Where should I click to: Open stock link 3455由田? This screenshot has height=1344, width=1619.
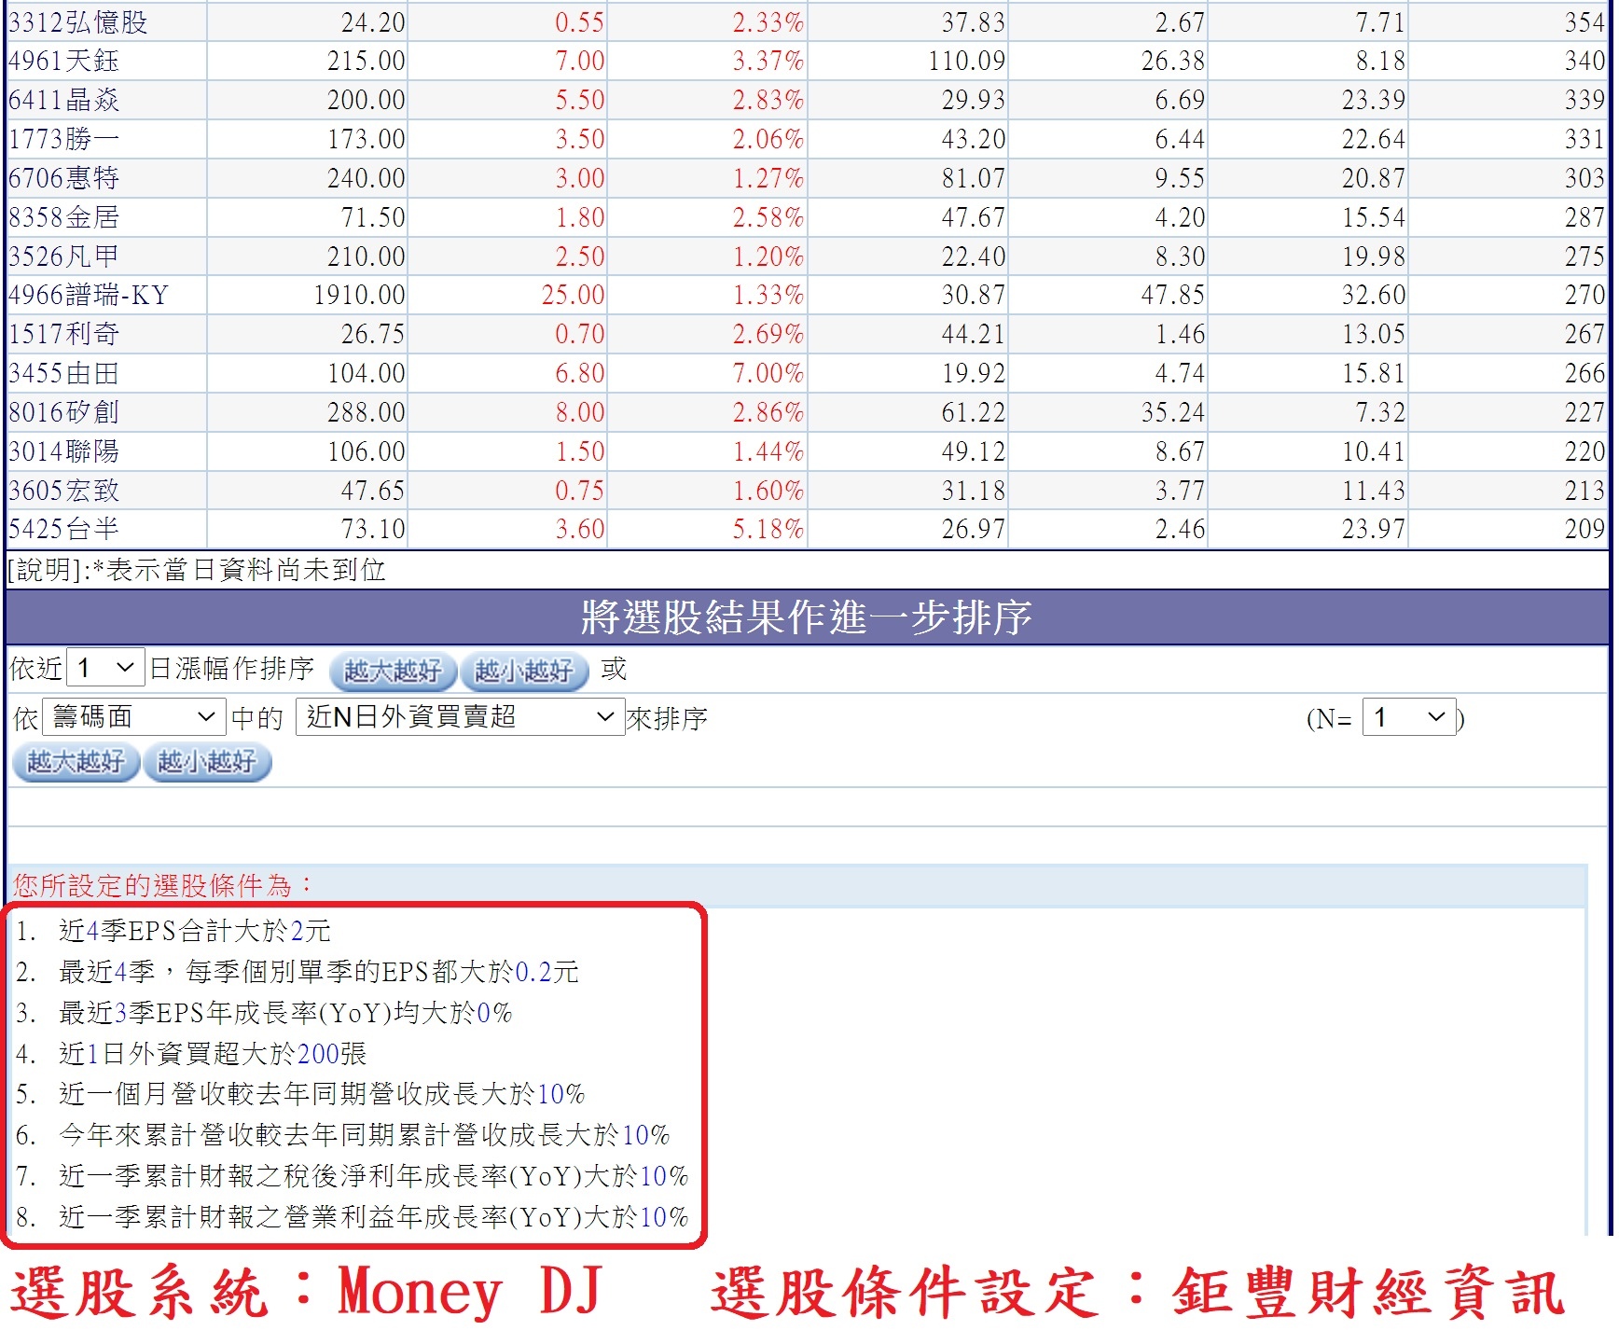click(64, 374)
